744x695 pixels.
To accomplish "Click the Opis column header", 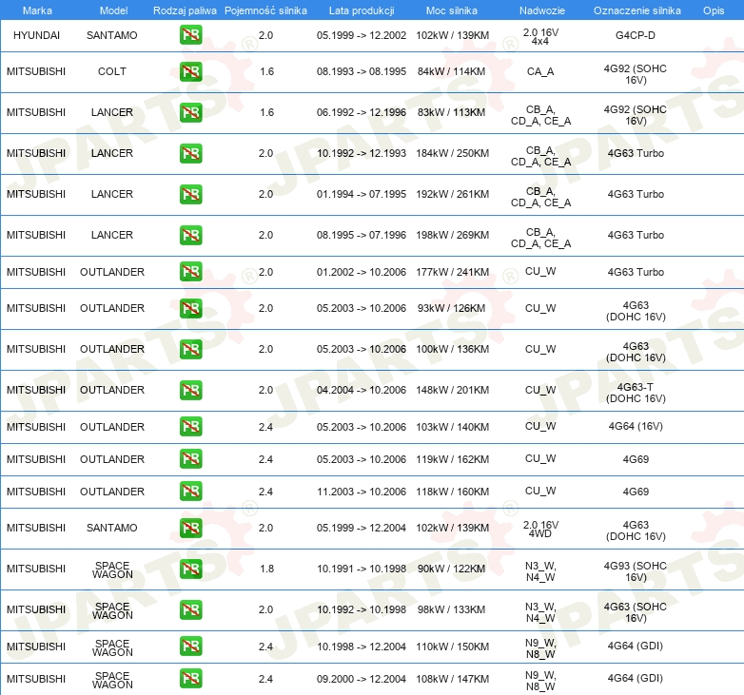I will 713,10.
